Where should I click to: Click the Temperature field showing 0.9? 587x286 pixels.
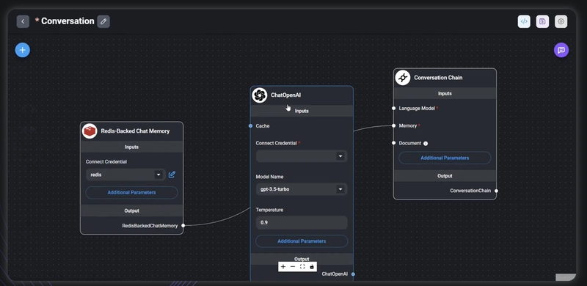[x=302, y=222]
